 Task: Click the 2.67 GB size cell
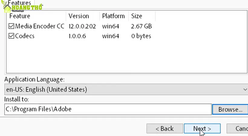coord(141,26)
